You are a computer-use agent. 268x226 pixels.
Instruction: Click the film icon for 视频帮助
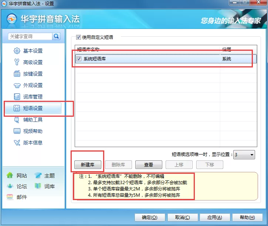(x=17, y=131)
